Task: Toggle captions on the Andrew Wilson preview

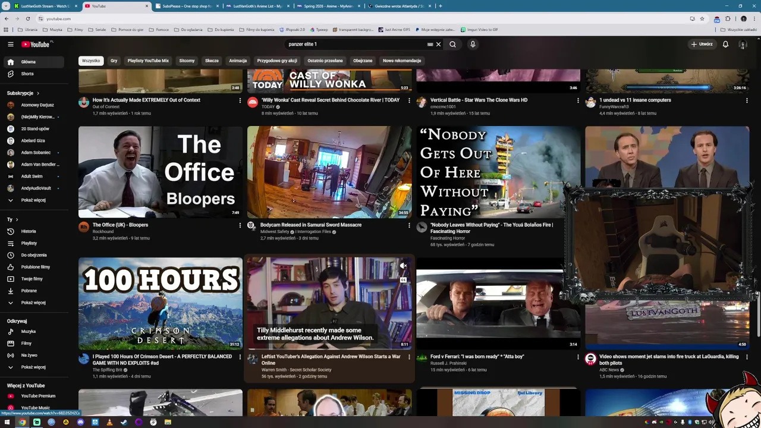Action: click(403, 280)
